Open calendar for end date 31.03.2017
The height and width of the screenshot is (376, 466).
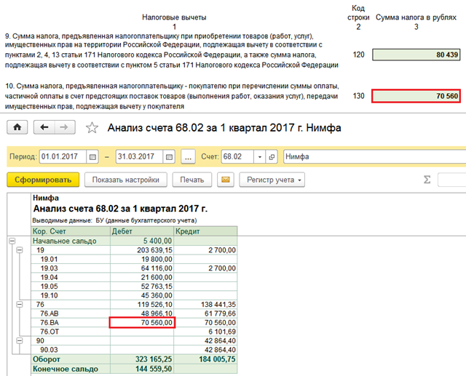coord(169,156)
